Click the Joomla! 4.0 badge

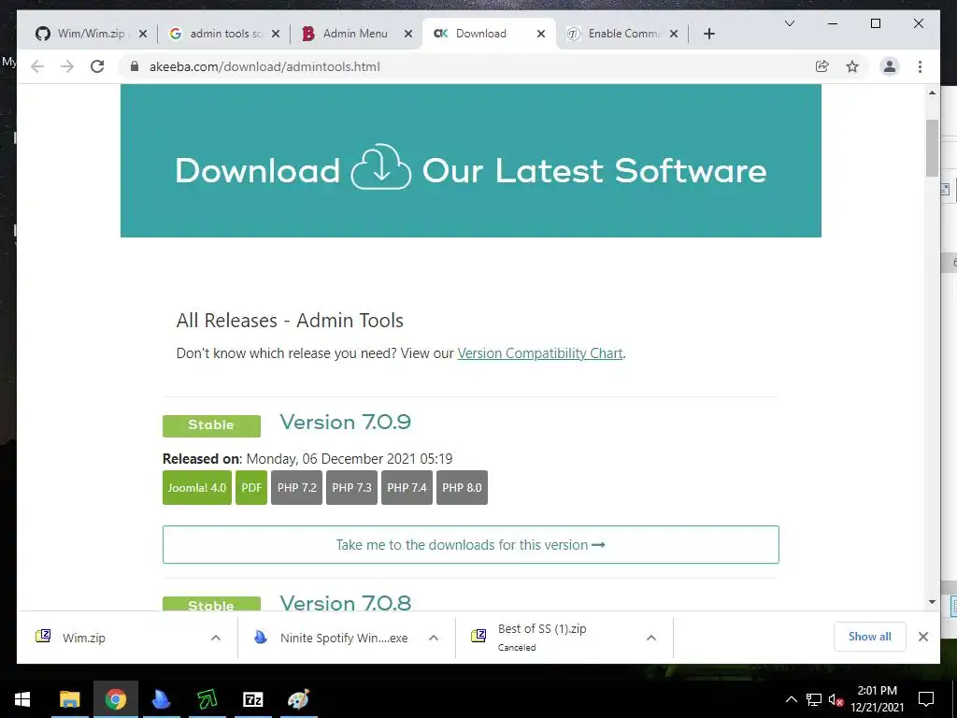point(196,487)
